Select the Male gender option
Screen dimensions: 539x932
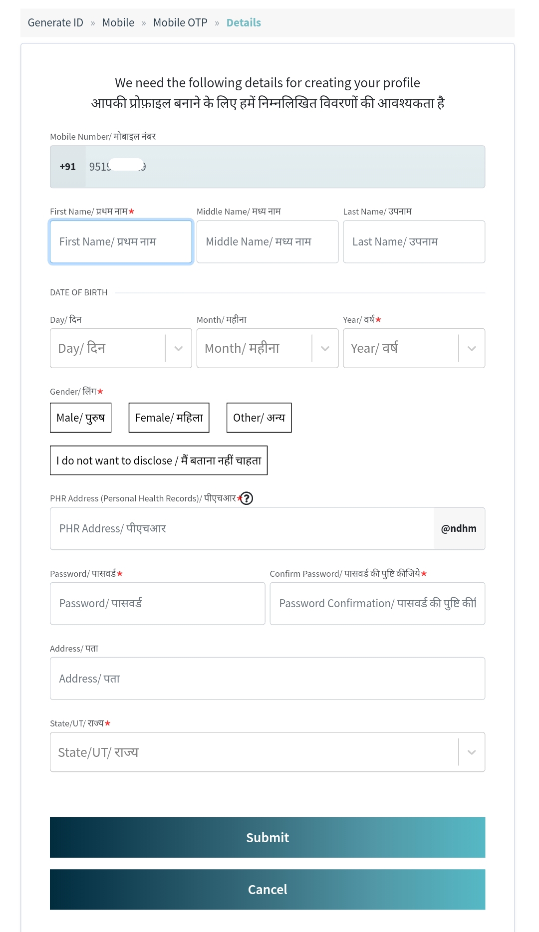point(81,418)
